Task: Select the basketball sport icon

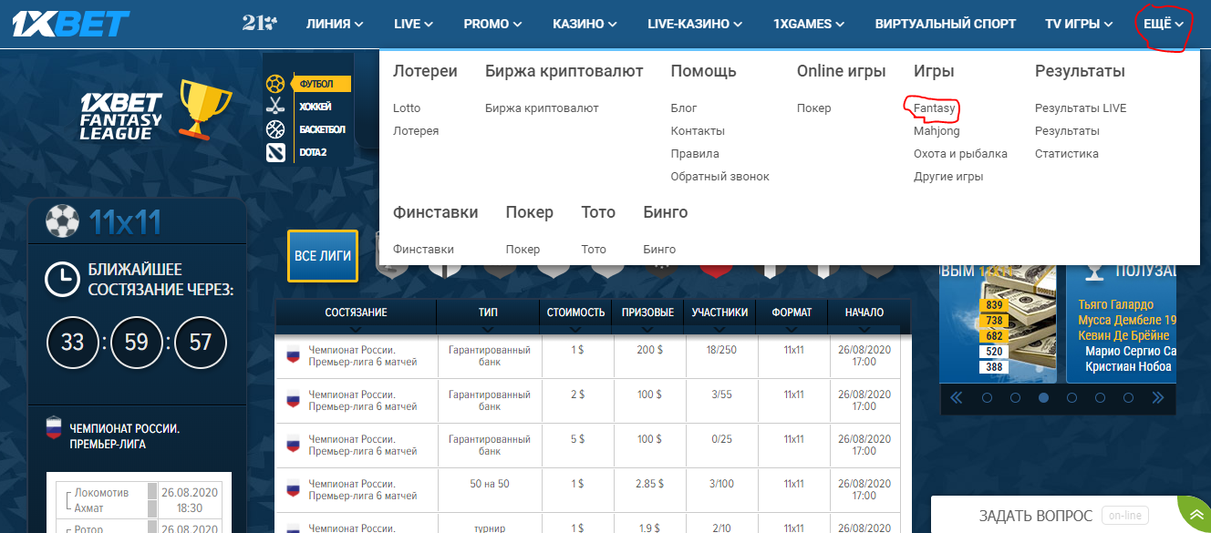Action: (275, 129)
